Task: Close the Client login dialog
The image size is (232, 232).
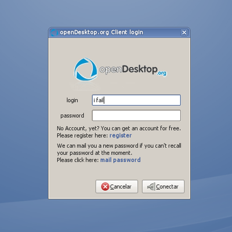Action: click(184, 32)
